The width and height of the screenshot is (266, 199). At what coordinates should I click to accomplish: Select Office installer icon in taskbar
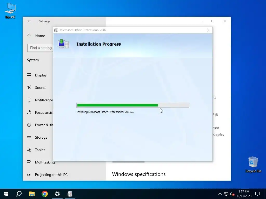point(70,194)
